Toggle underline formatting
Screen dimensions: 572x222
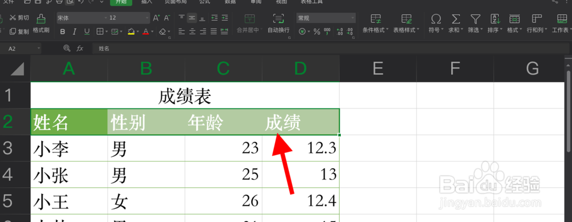coord(87,31)
